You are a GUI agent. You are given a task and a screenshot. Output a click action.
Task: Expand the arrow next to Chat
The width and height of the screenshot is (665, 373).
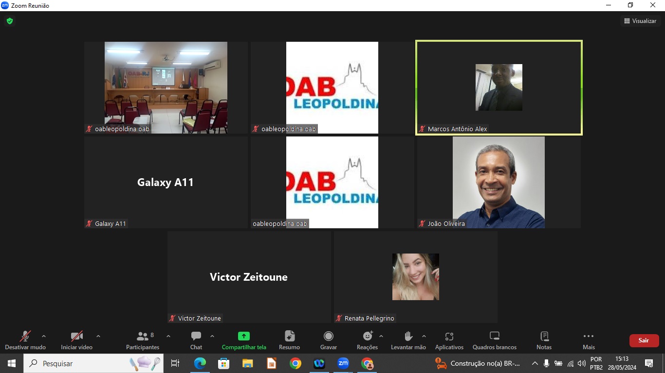[212, 336]
